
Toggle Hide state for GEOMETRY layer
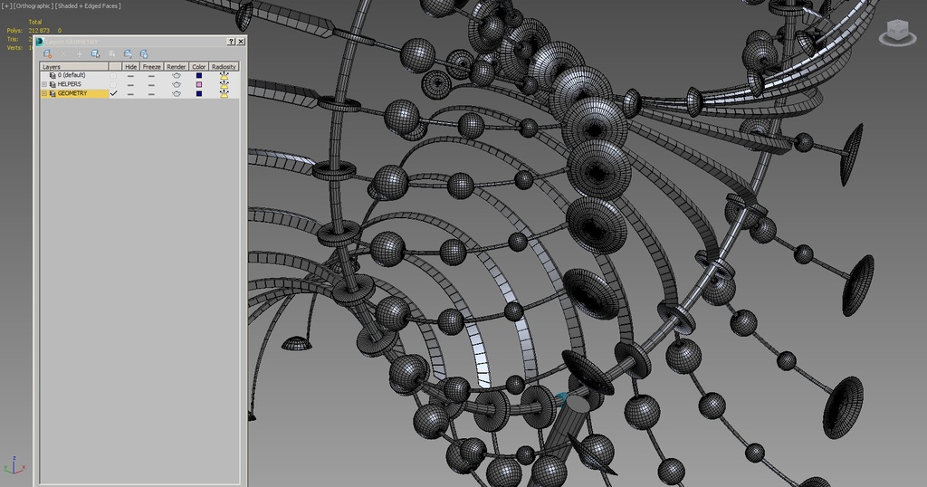coord(131,93)
